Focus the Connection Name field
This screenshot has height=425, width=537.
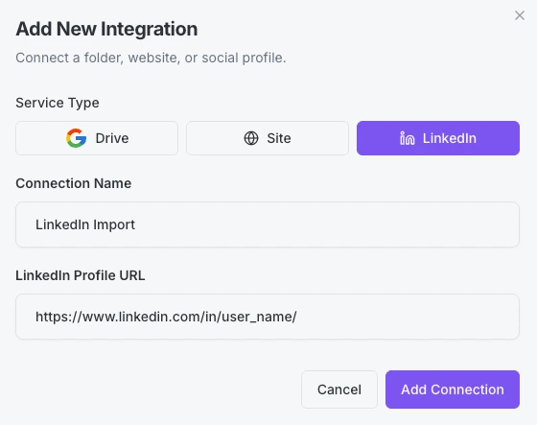(268, 224)
